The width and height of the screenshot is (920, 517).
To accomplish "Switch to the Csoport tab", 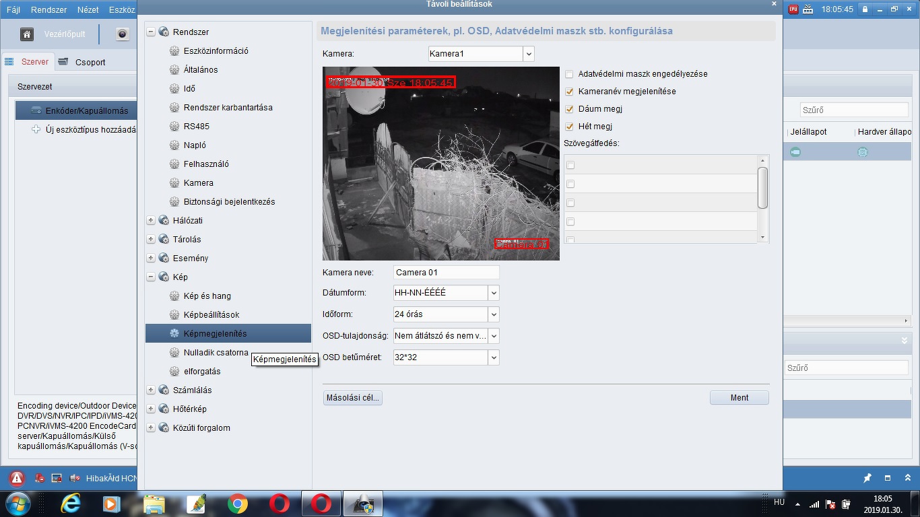I will coord(83,62).
